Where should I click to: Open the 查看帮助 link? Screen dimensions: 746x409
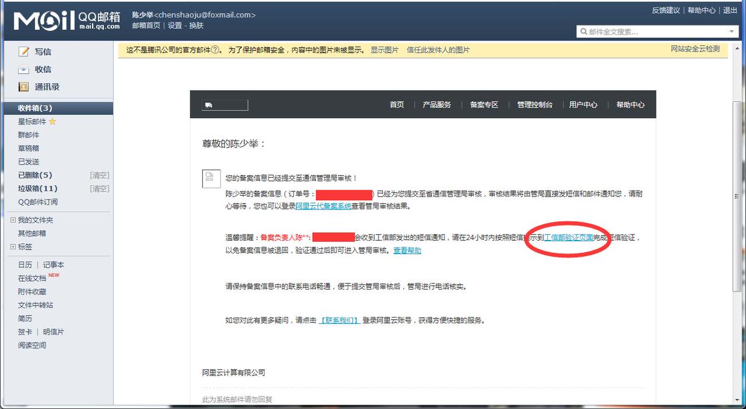click(x=407, y=250)
